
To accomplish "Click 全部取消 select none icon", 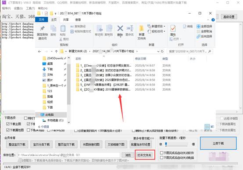I will coord(198,32).
